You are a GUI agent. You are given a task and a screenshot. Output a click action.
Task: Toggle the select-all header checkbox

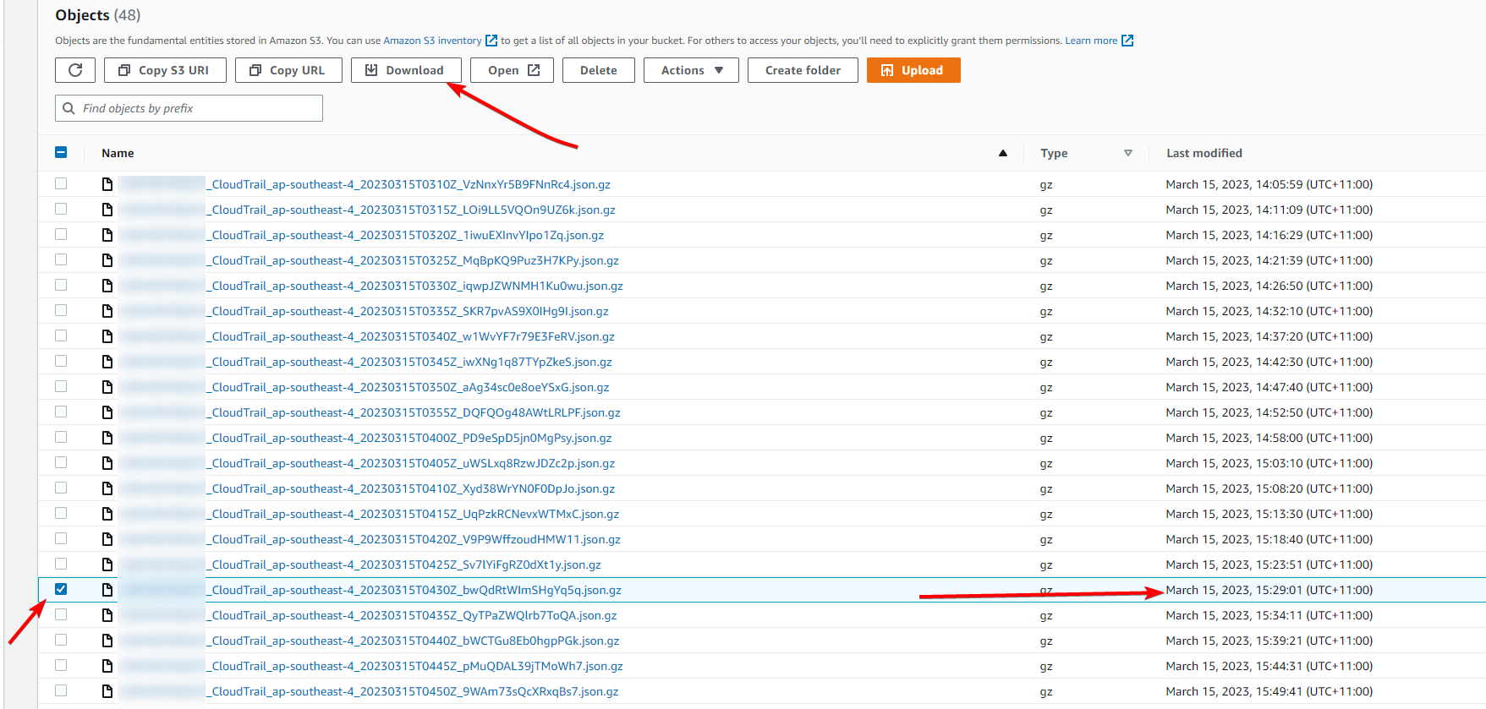[61, 152]
